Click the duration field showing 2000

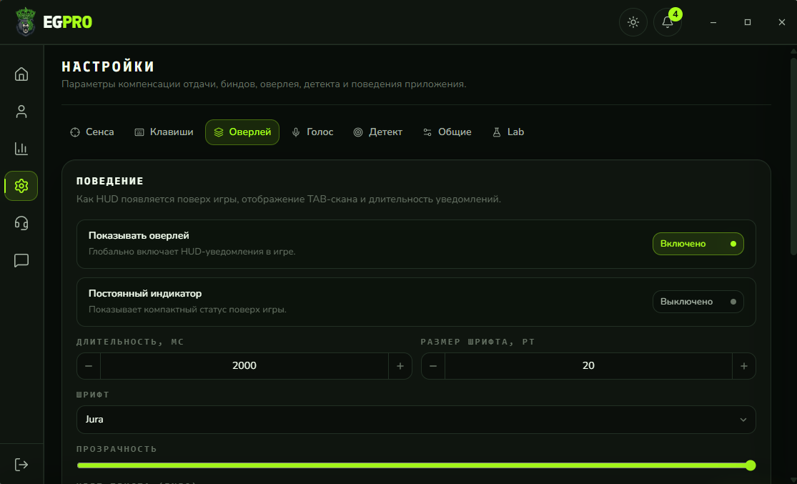pyautogui.click(x=244, y=366)
